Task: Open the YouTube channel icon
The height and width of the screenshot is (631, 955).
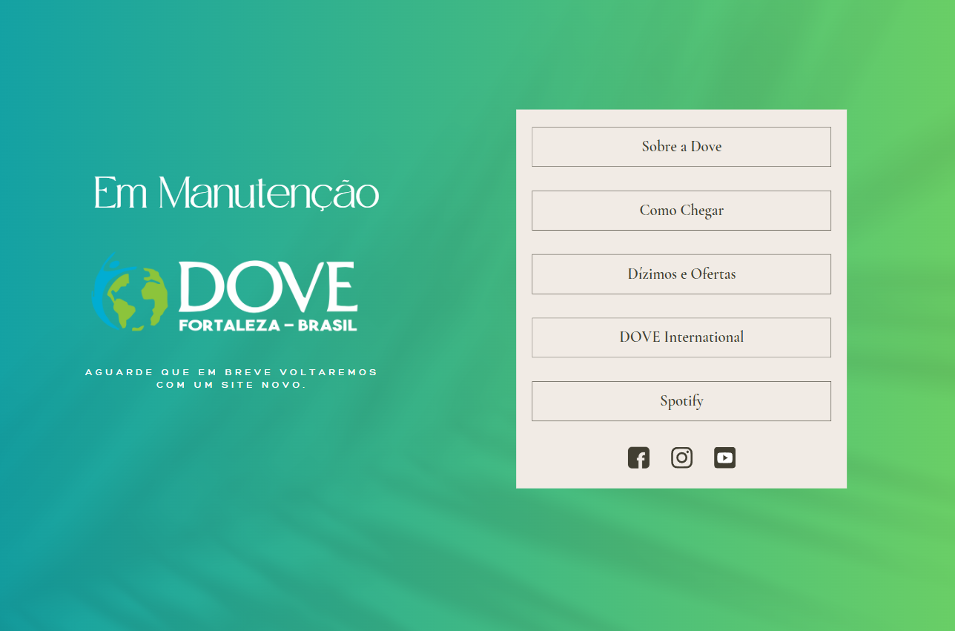Action: pyautogui.click(x=724, y=457)
